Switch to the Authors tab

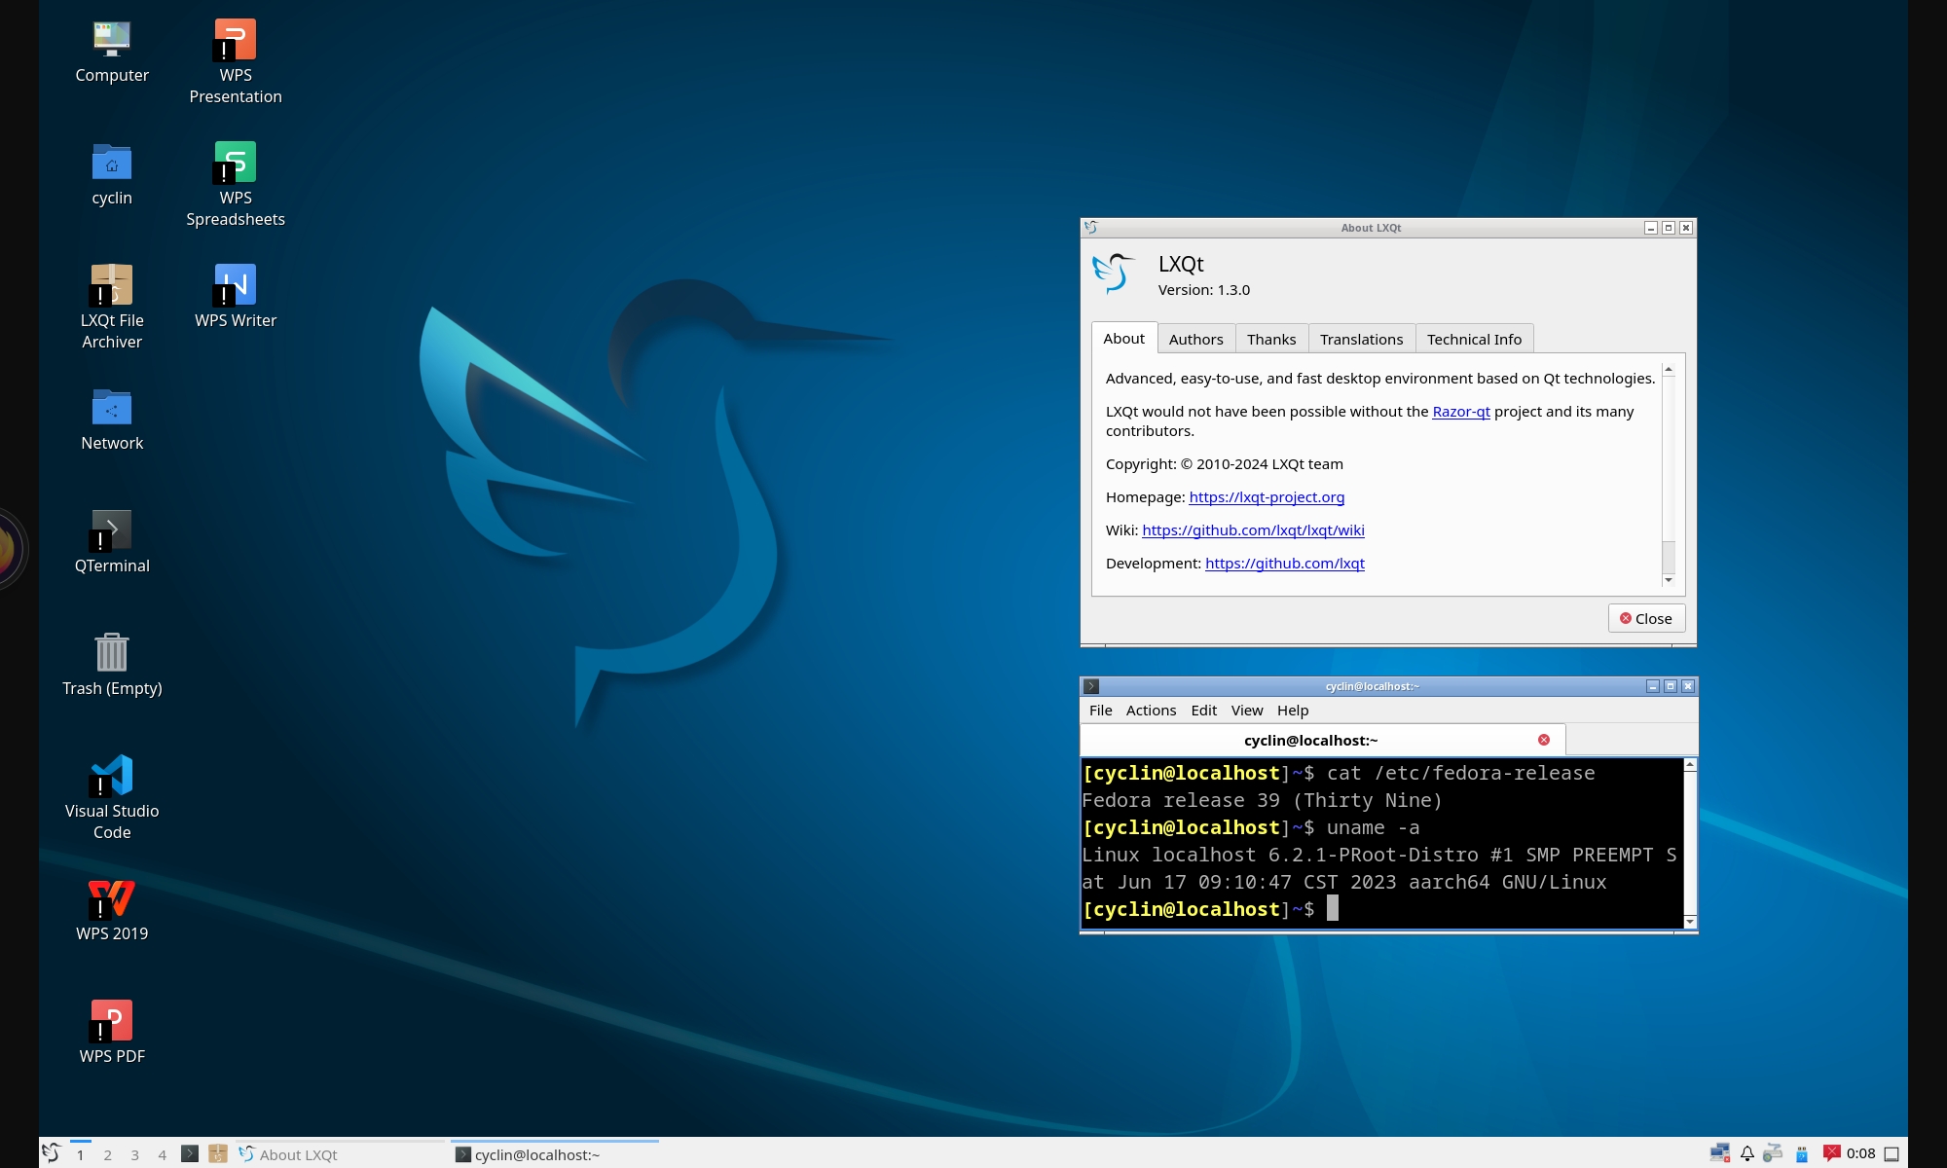click(1196, 339)
